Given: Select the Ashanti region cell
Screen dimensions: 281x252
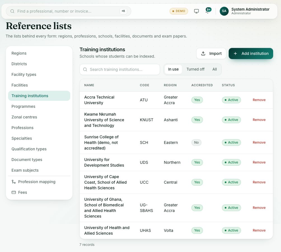Looking at the screenshot, I should [171, 120].
